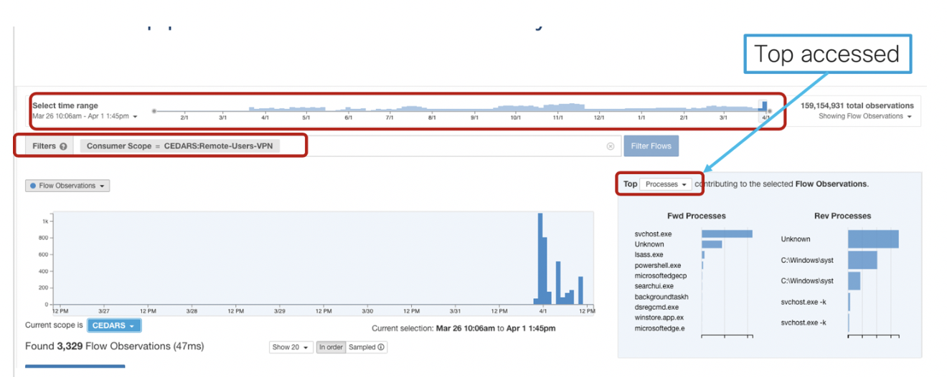Click the left handle of time range slider

[x=154, y=111]
